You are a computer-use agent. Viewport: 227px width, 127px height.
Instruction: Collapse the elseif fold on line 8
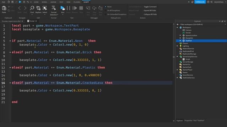click(10, 52)
